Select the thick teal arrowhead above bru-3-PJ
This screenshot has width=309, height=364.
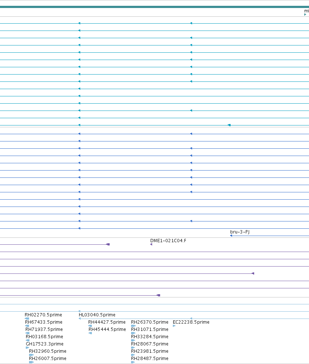coord(229,125)
